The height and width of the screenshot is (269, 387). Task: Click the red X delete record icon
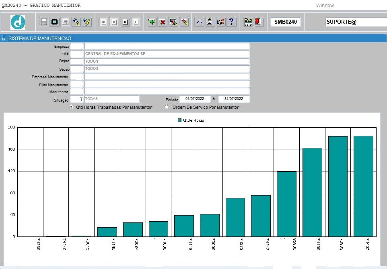163,22
